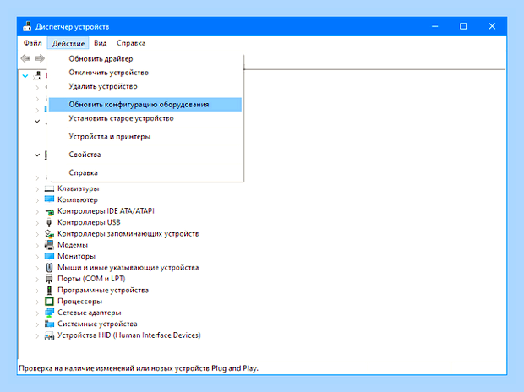Click the Device Manager title bar icon

click(x=27, y=26)
